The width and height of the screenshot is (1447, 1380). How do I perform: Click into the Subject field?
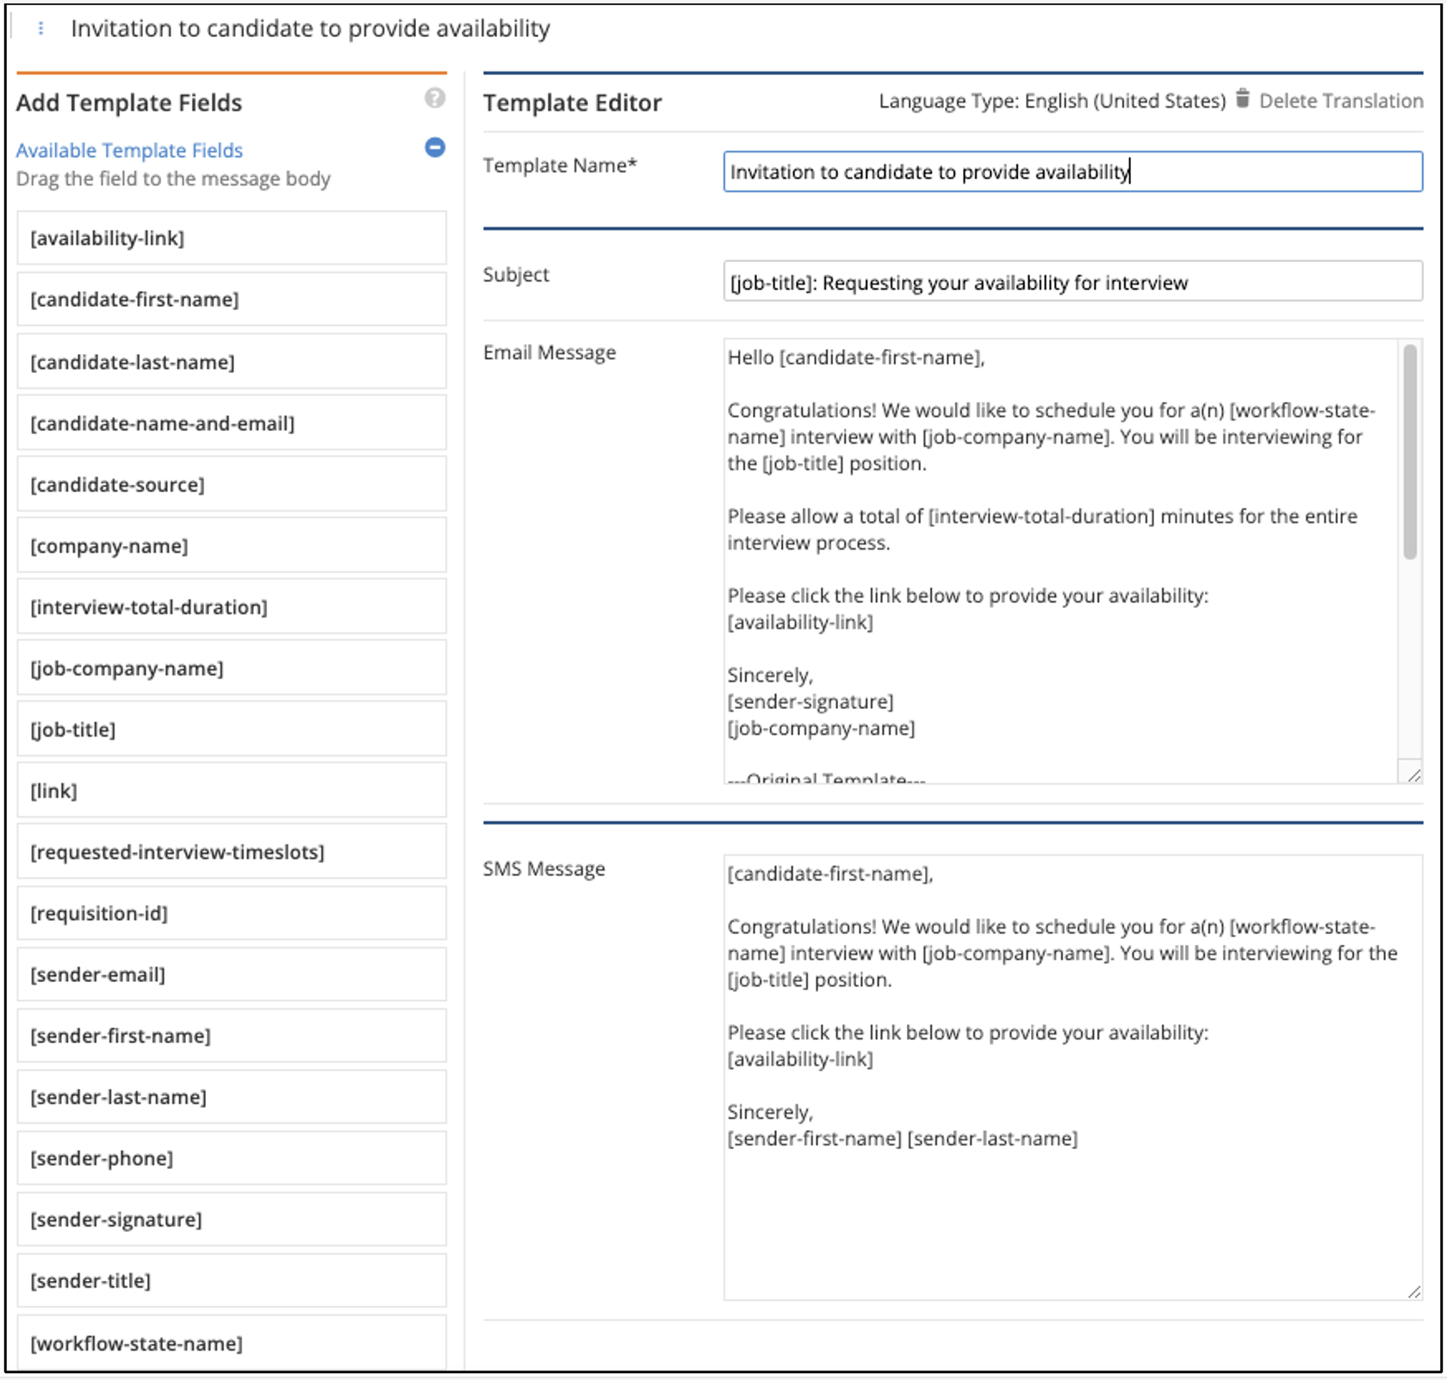point(1072,282)
